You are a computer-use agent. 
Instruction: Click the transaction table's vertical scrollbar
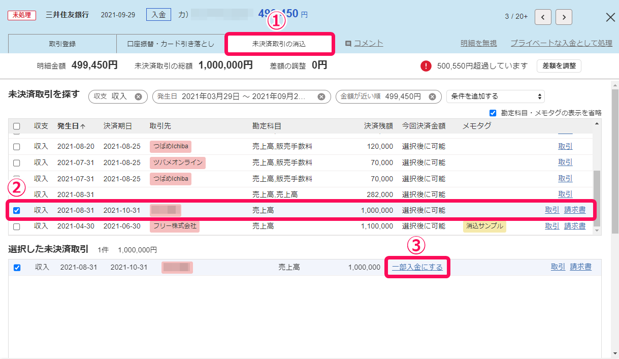pyautogui.click(x=597, y=198)
